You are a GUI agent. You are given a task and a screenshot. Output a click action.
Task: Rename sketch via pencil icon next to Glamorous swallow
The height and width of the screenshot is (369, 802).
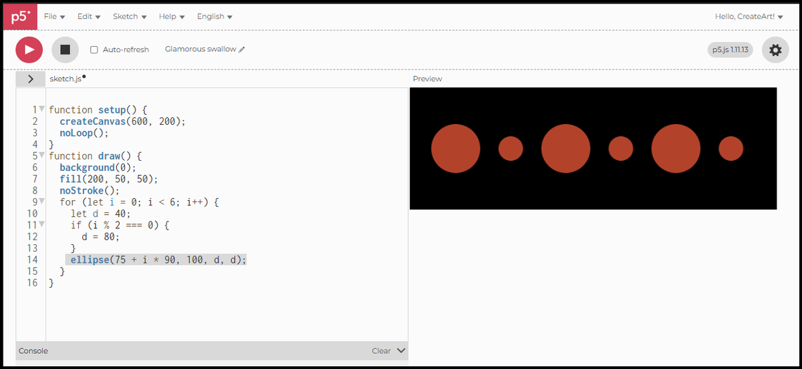click(x=242, y=49)
